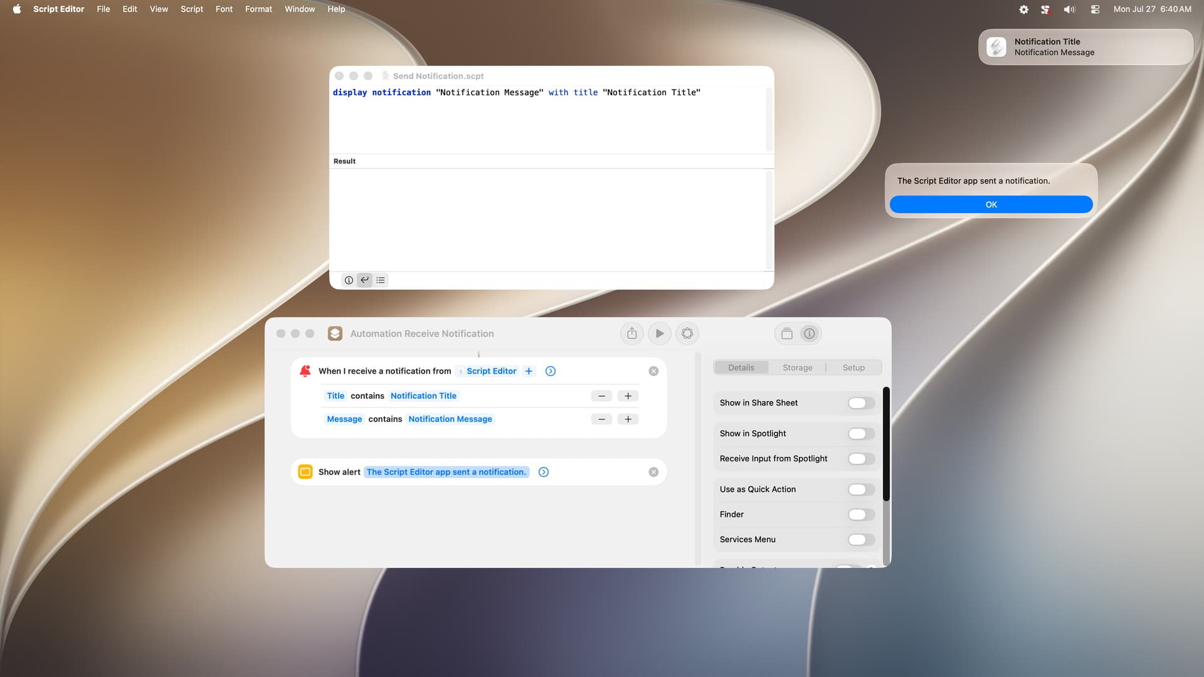1204x677 pixels.
Task: Open the action library icon
Action: point(787,333)
